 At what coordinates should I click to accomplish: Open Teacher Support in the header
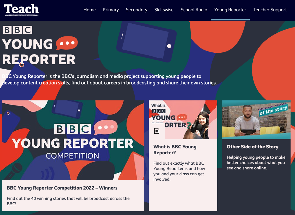(x=270, y=10)
